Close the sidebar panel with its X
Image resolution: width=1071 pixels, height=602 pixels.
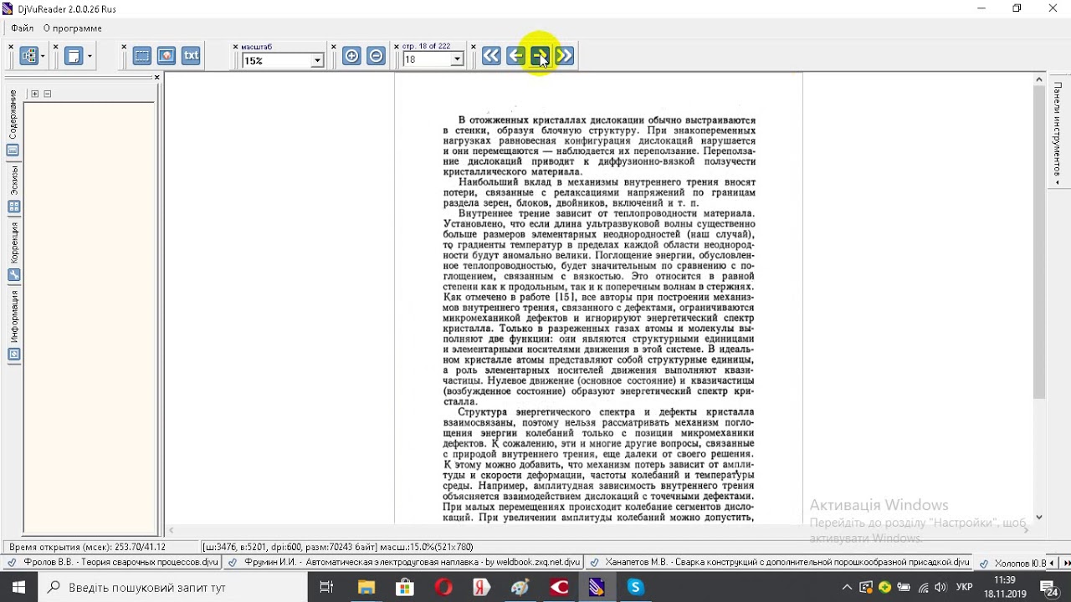[156, 78]
